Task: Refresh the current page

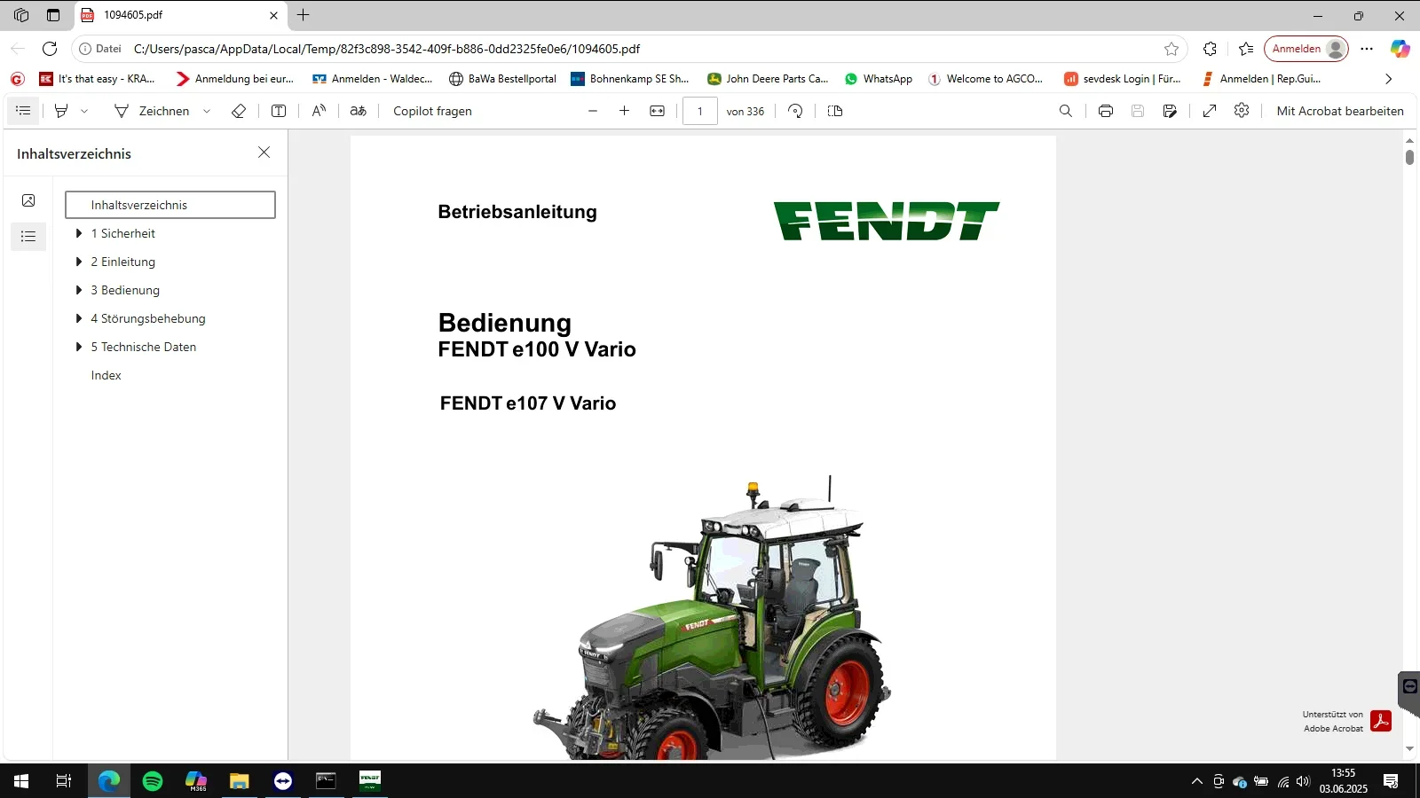Action: click(x=50, y=49)
